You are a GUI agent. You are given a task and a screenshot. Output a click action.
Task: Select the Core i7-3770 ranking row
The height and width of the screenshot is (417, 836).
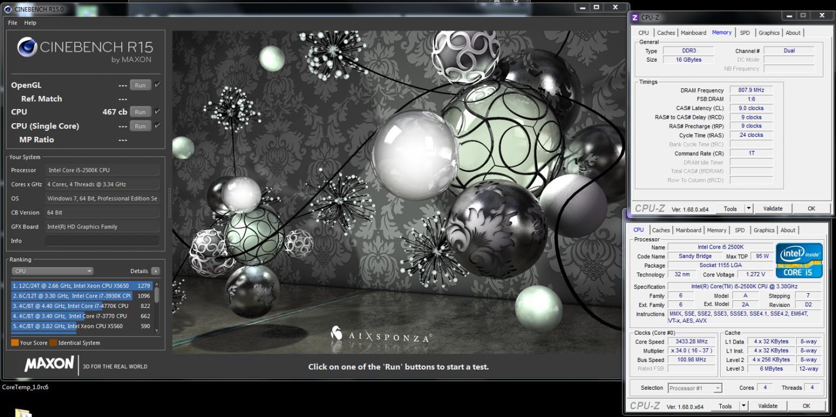coord(82,316)
